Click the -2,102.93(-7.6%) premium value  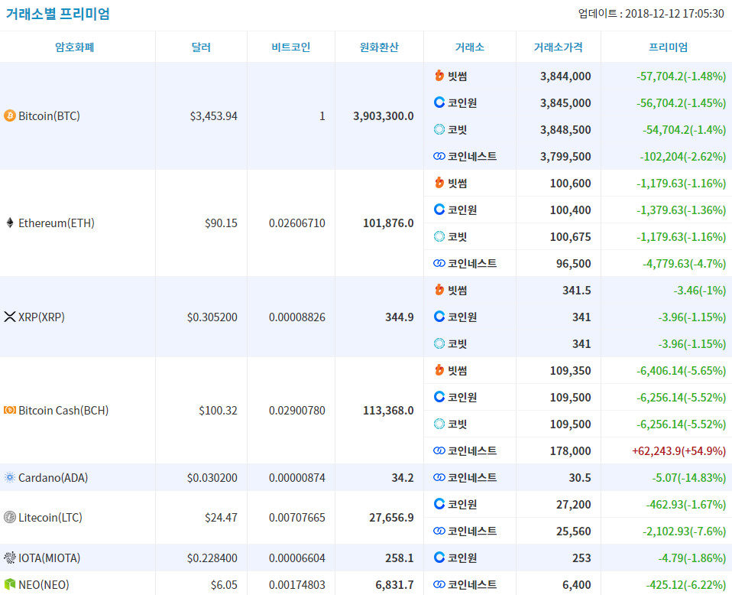(684, 531)
